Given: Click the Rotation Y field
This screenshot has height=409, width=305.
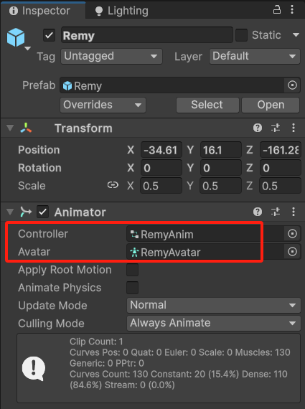Looking at the screenshot, I should click(x=221, y=168).
